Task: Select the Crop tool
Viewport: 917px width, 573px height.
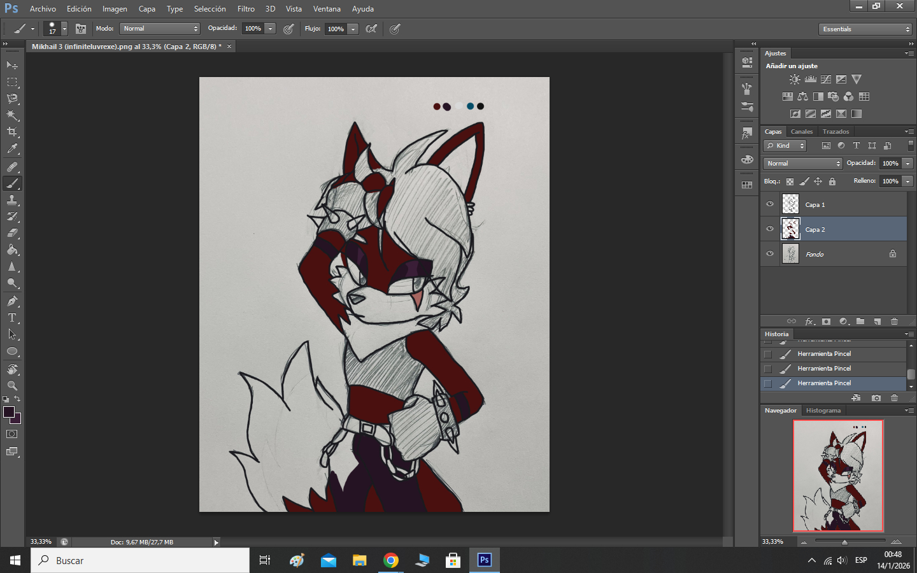Action: pos(12,132)
